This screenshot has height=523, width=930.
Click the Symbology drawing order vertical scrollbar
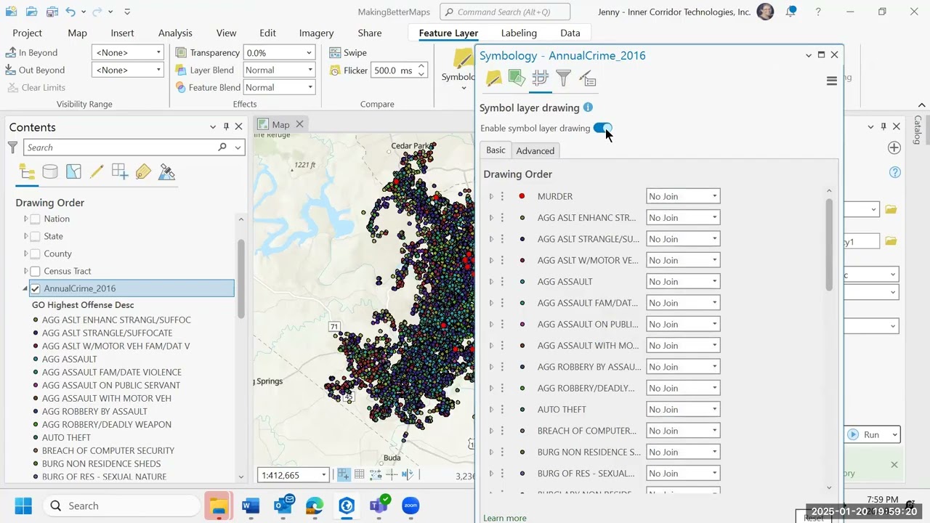point(830,245)
